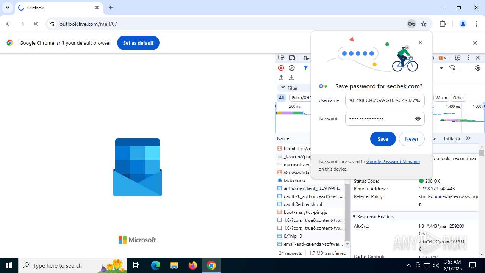485x273 pixels.
Task: Close the Outlook tab
Action: coord(97,8)
